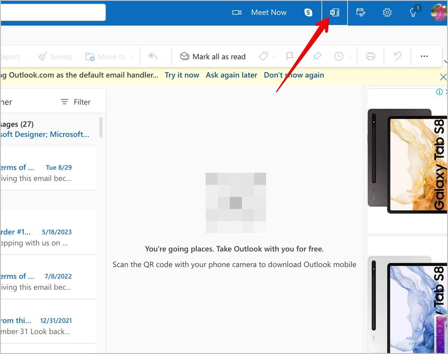Pin the message with the pin icon
Image resolution: width=448 pixels, height=354 pixels.
(317, 56)
